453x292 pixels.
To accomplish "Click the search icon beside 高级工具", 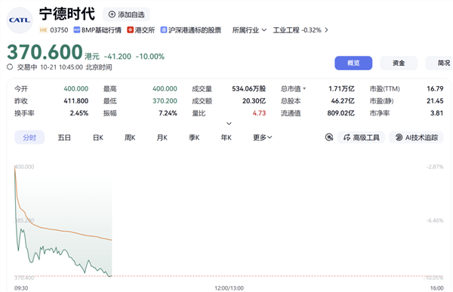I will (329, 137).
